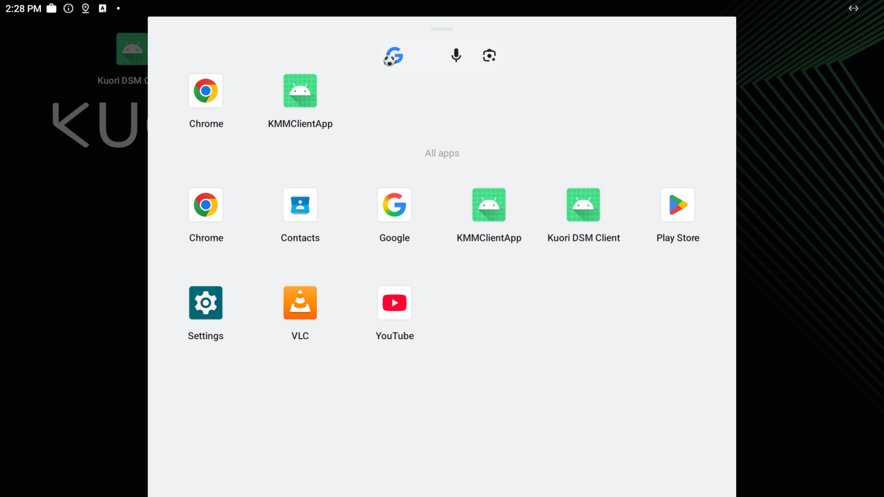
Task: Open the YouTube app
Action: click(395, 303)
